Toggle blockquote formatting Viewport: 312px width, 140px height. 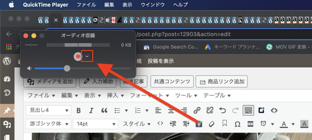point(104,110)
